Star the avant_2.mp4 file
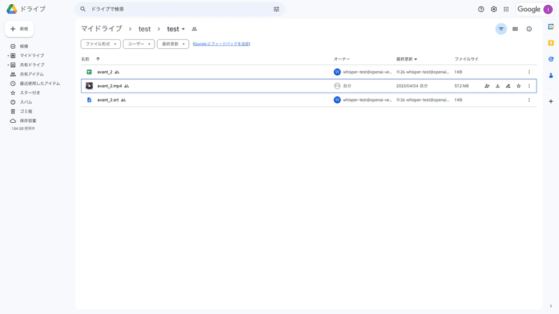This screenshot has width=559, height=314. click(x=518, y=86)
